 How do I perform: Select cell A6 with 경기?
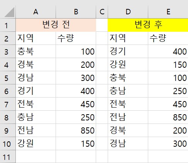[x=36, y=91]
